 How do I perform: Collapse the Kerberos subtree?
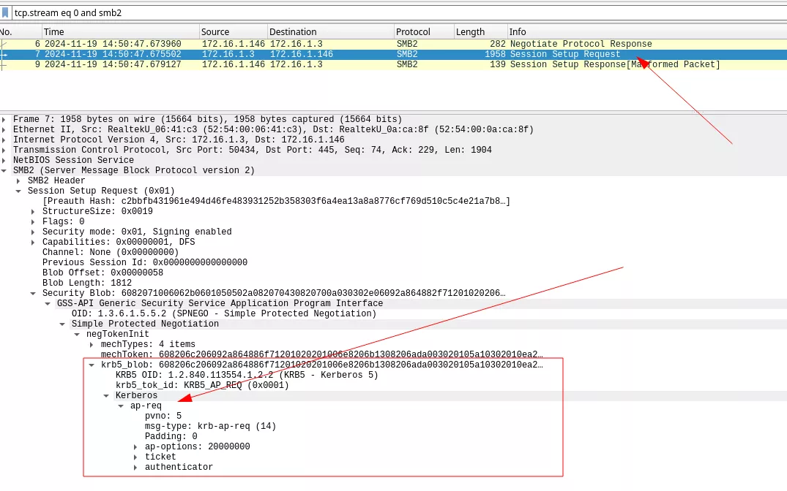coord(105,395)
